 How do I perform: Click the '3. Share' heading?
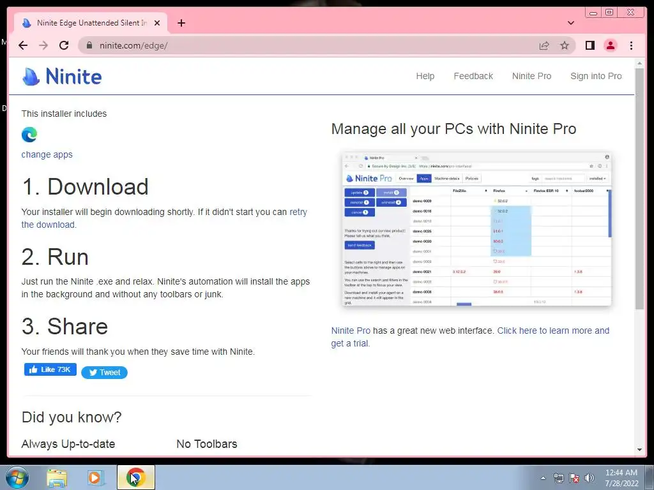(65, 326)
